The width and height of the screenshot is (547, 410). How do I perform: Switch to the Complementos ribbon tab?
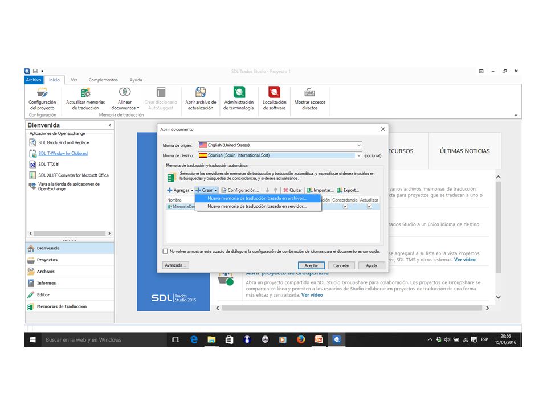click(x=103, y=80)
